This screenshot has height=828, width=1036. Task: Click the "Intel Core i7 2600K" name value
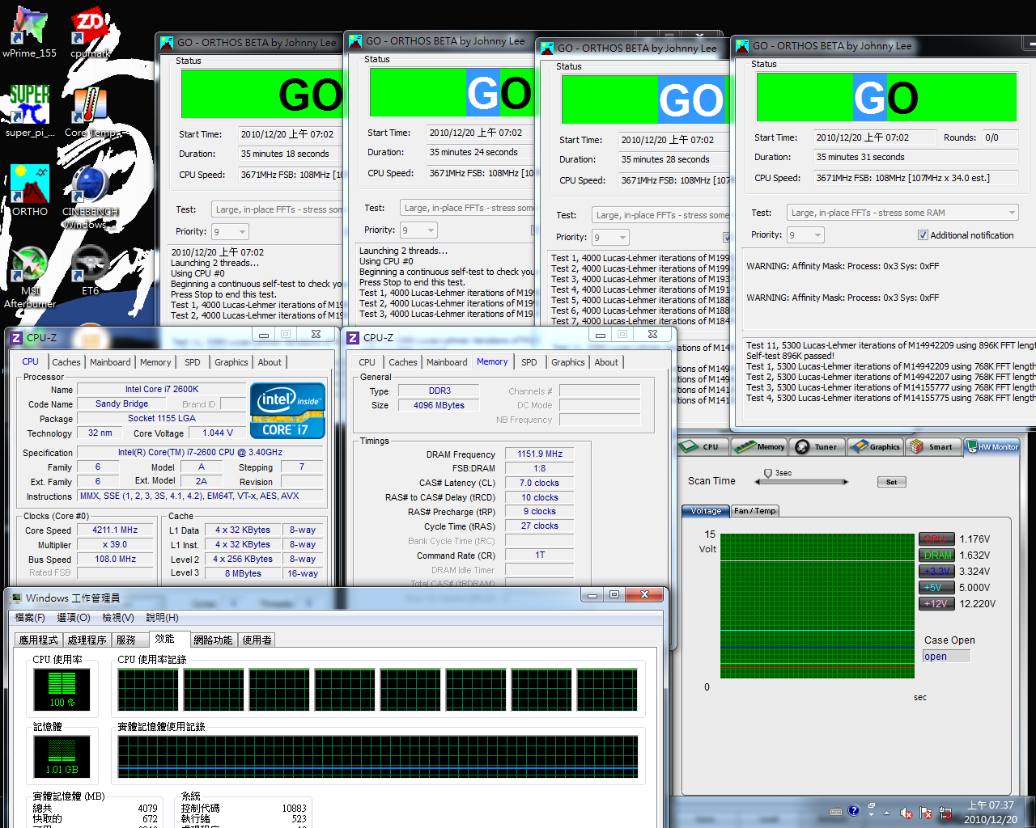click(x=161, y=389)
